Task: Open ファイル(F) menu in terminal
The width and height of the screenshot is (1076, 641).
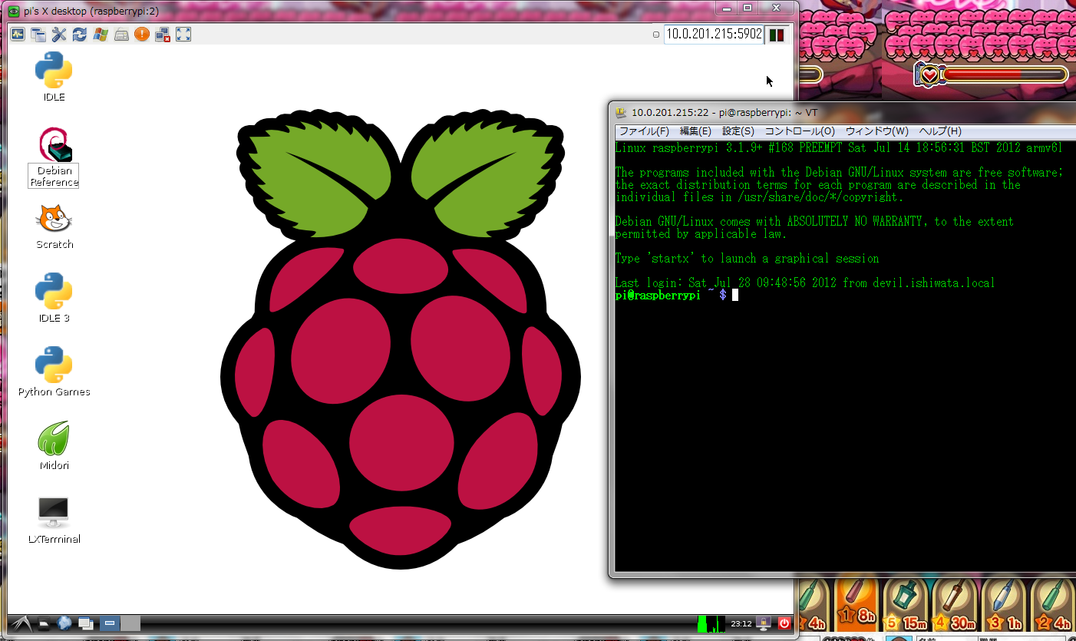Action: pyautogui.click(x=644, y=131)
